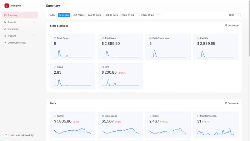The width and height of the screenshot is (250, 141).
Task: Click the T user avatar
Action: 6,135
